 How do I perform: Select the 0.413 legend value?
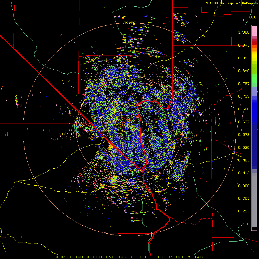pyautogui.click(x=244, y=173)
